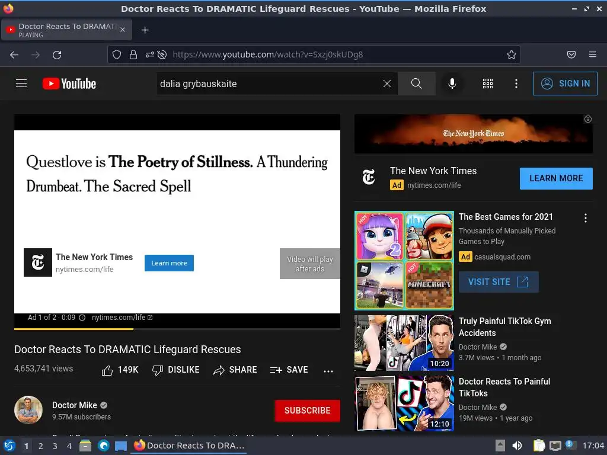Click the DISLIKE thumbs down button
Image resolution: width=607 pixels, height=455 pixels.
175,370
